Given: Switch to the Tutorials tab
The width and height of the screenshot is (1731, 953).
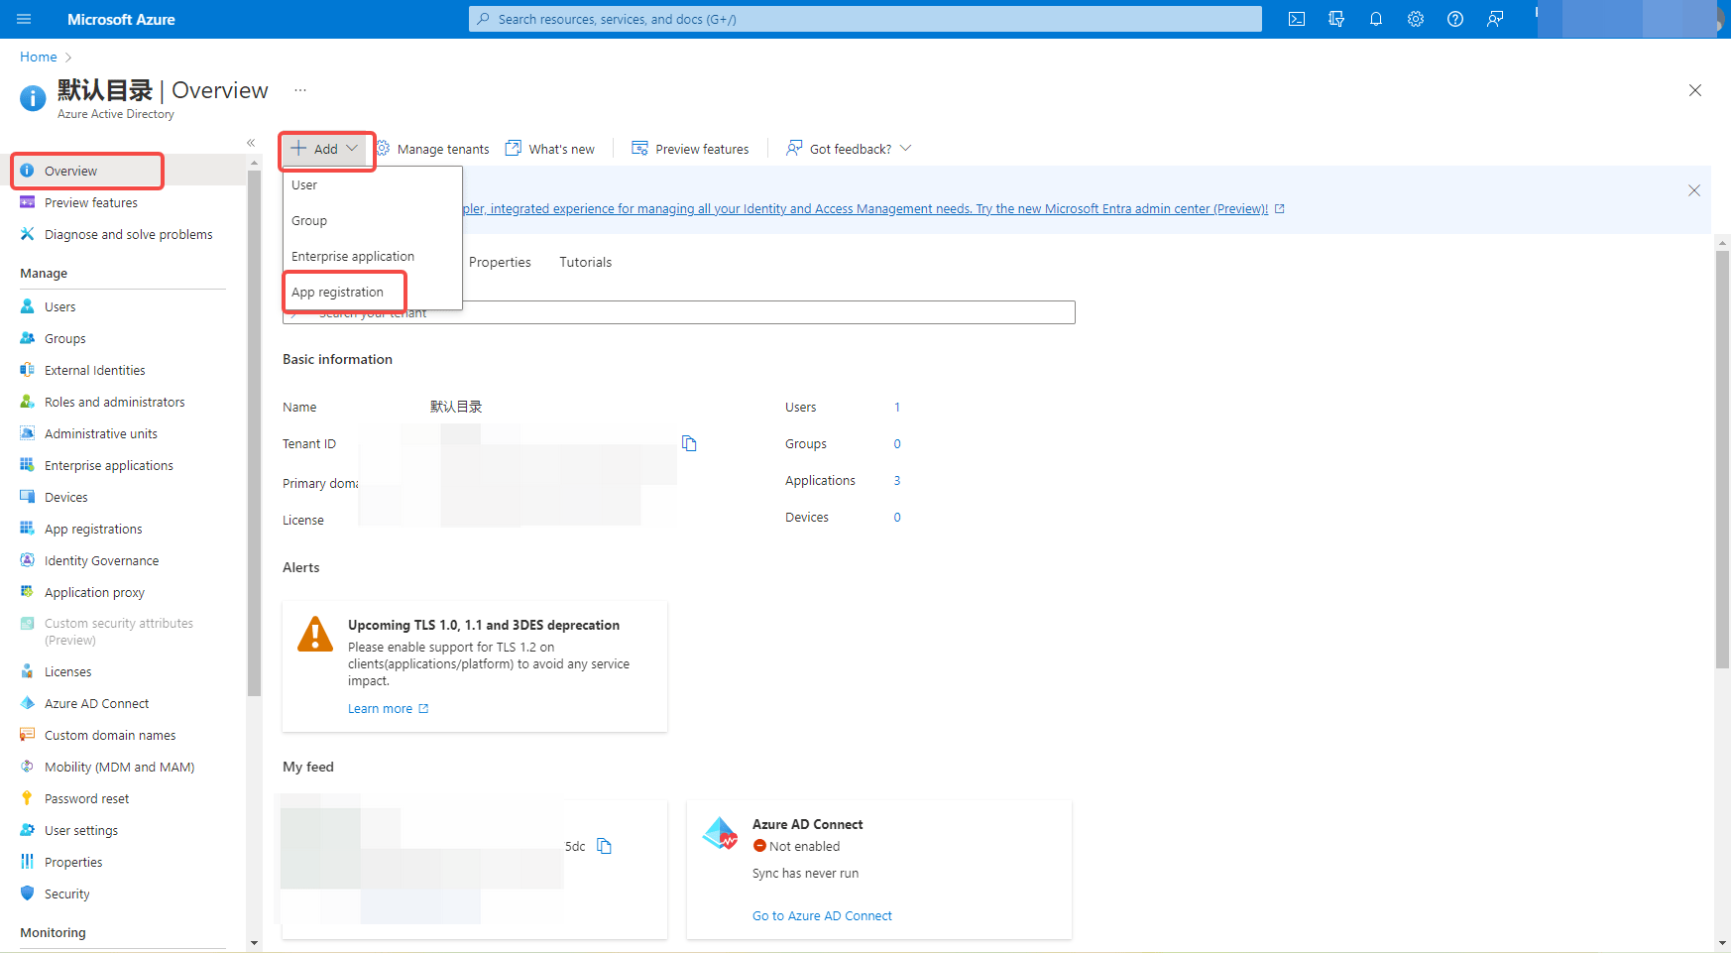Looking at the screenshot, I should (x=585, y=262).
